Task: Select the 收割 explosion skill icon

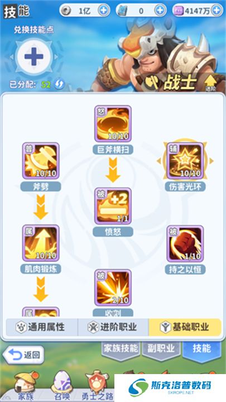Action: (x=113, y=288)
